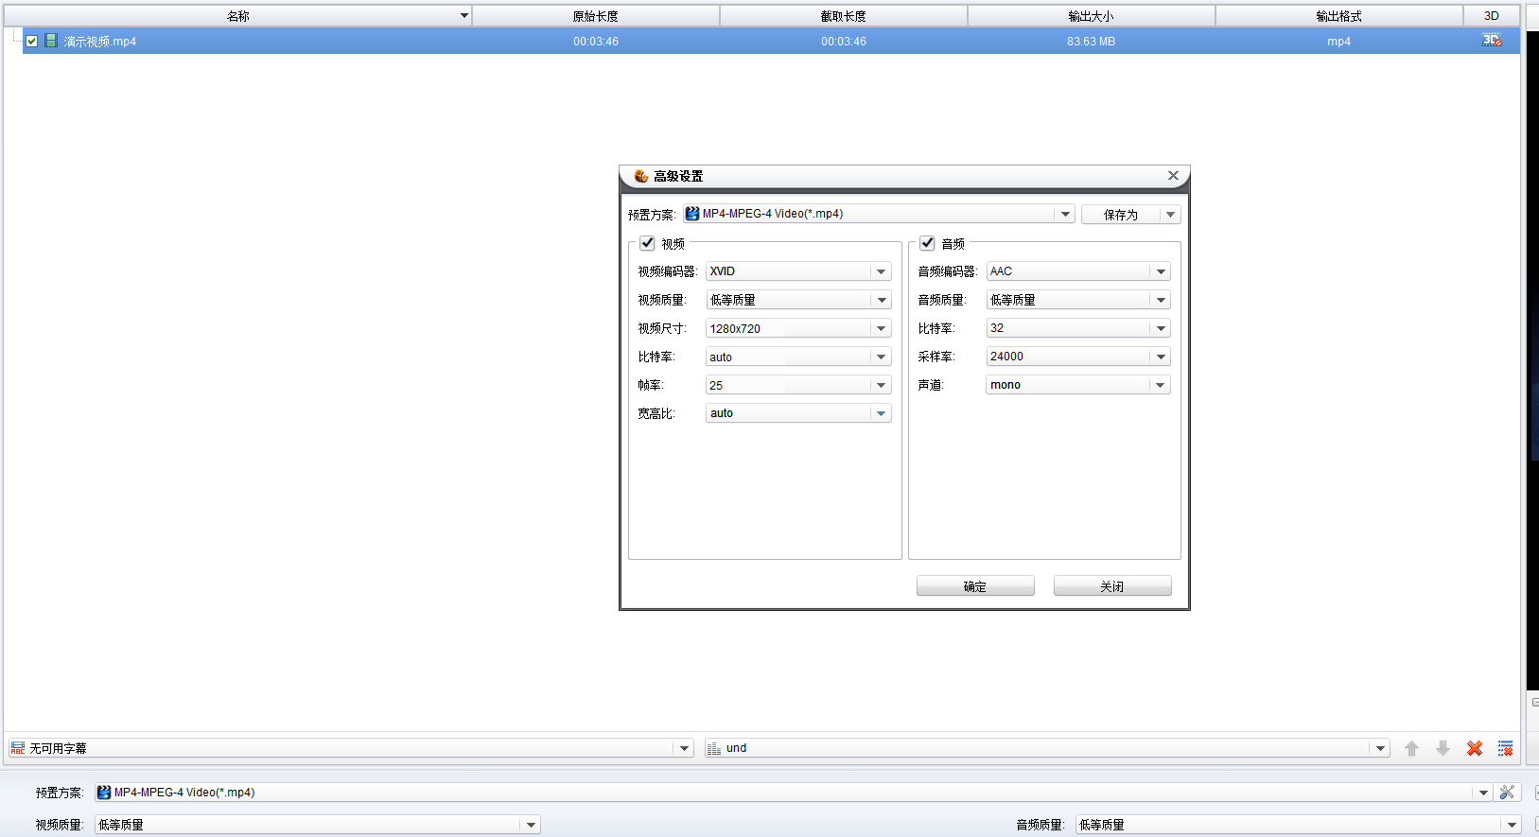This screenshot has height=837, width=1539.
Task: Click the 保存为 button
Action: coord(1121,215)
